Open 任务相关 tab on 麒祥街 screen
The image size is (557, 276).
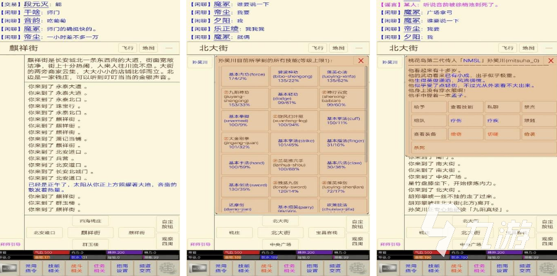click(x=100, y=268)
